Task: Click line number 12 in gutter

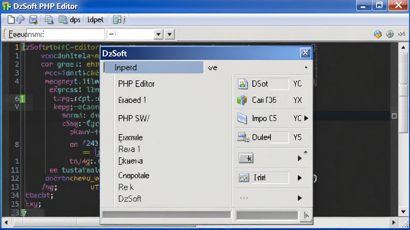Action: click(15, 178)
